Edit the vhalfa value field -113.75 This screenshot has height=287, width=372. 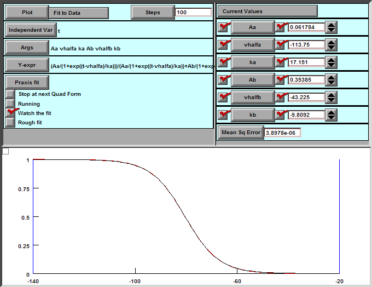(x=306, y=45)
